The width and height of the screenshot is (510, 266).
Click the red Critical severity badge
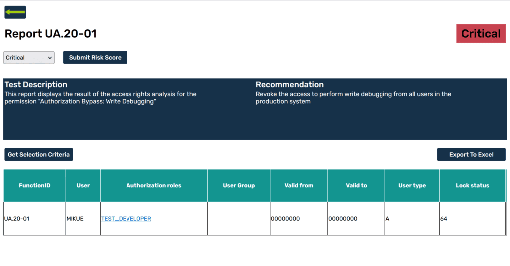(481, 34)
